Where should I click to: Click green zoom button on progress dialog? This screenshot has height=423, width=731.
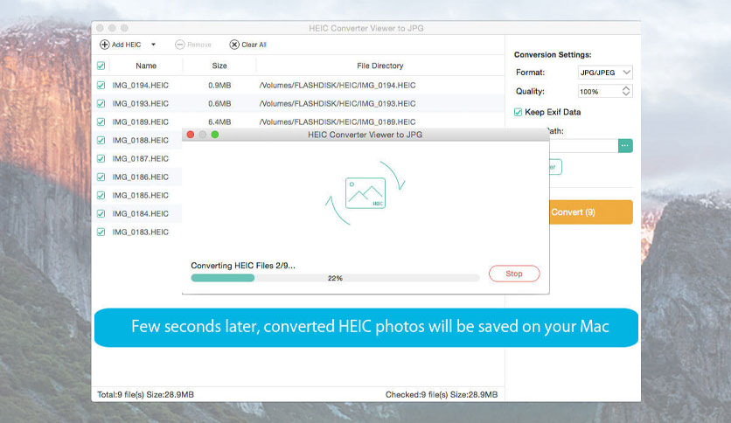pyautogui.click(x=215, y=135)
